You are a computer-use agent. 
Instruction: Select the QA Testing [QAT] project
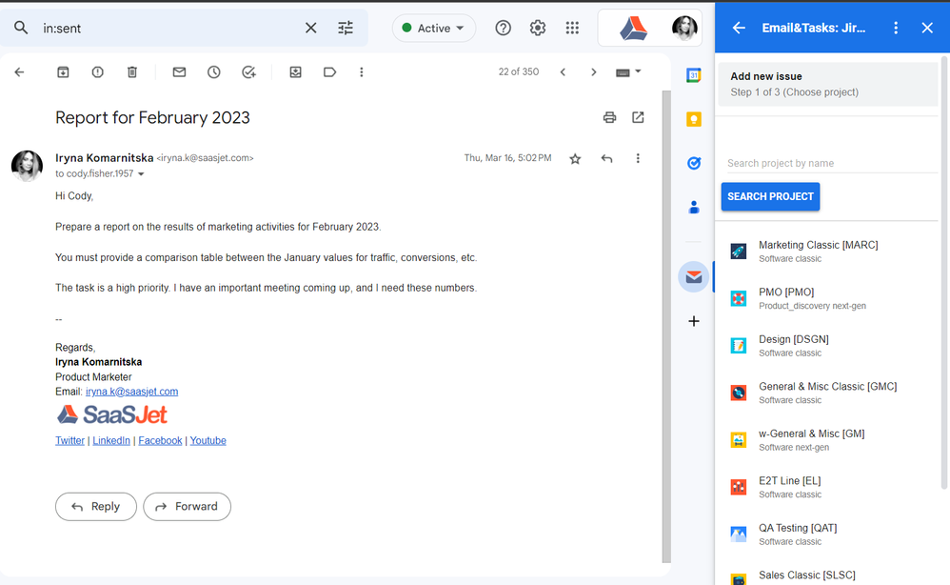pos(827,535)
